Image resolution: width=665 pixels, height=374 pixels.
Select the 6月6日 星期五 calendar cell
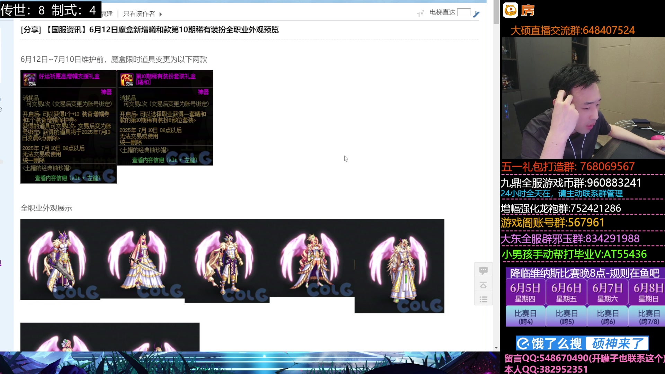click(x=567, y=293)
